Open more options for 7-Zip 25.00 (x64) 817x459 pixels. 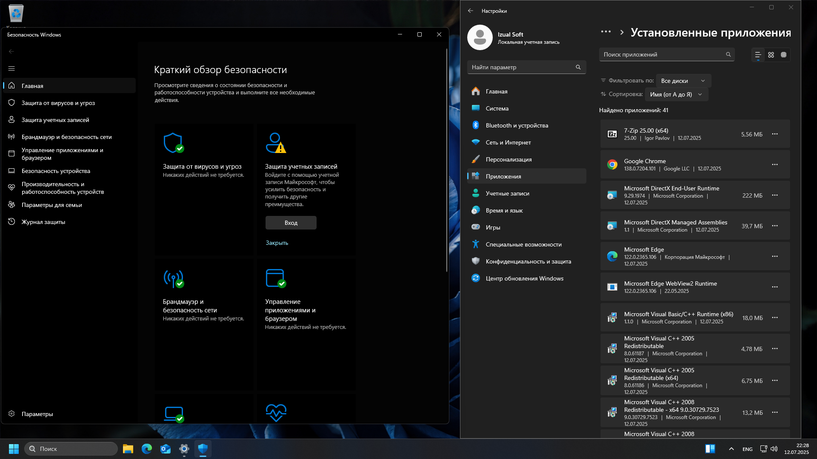pyautogui.click(x=775, y=134)
